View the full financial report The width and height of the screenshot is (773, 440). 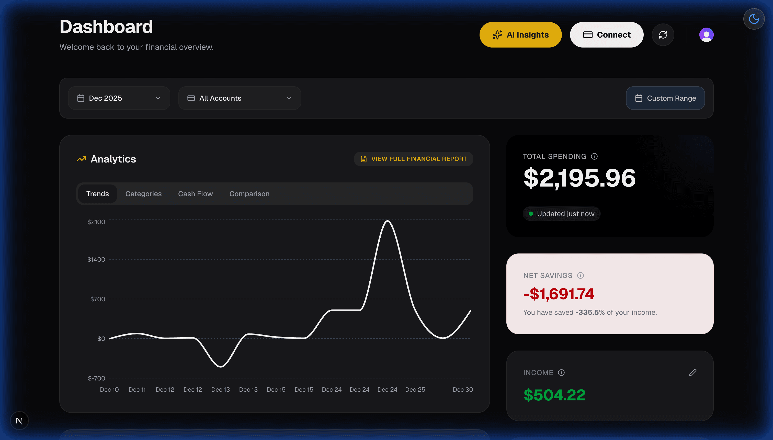coord(413,159)
